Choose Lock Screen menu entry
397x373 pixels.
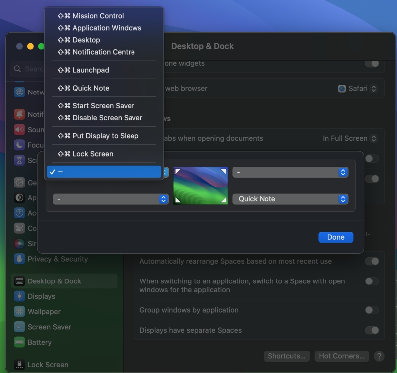click(104, 154)
